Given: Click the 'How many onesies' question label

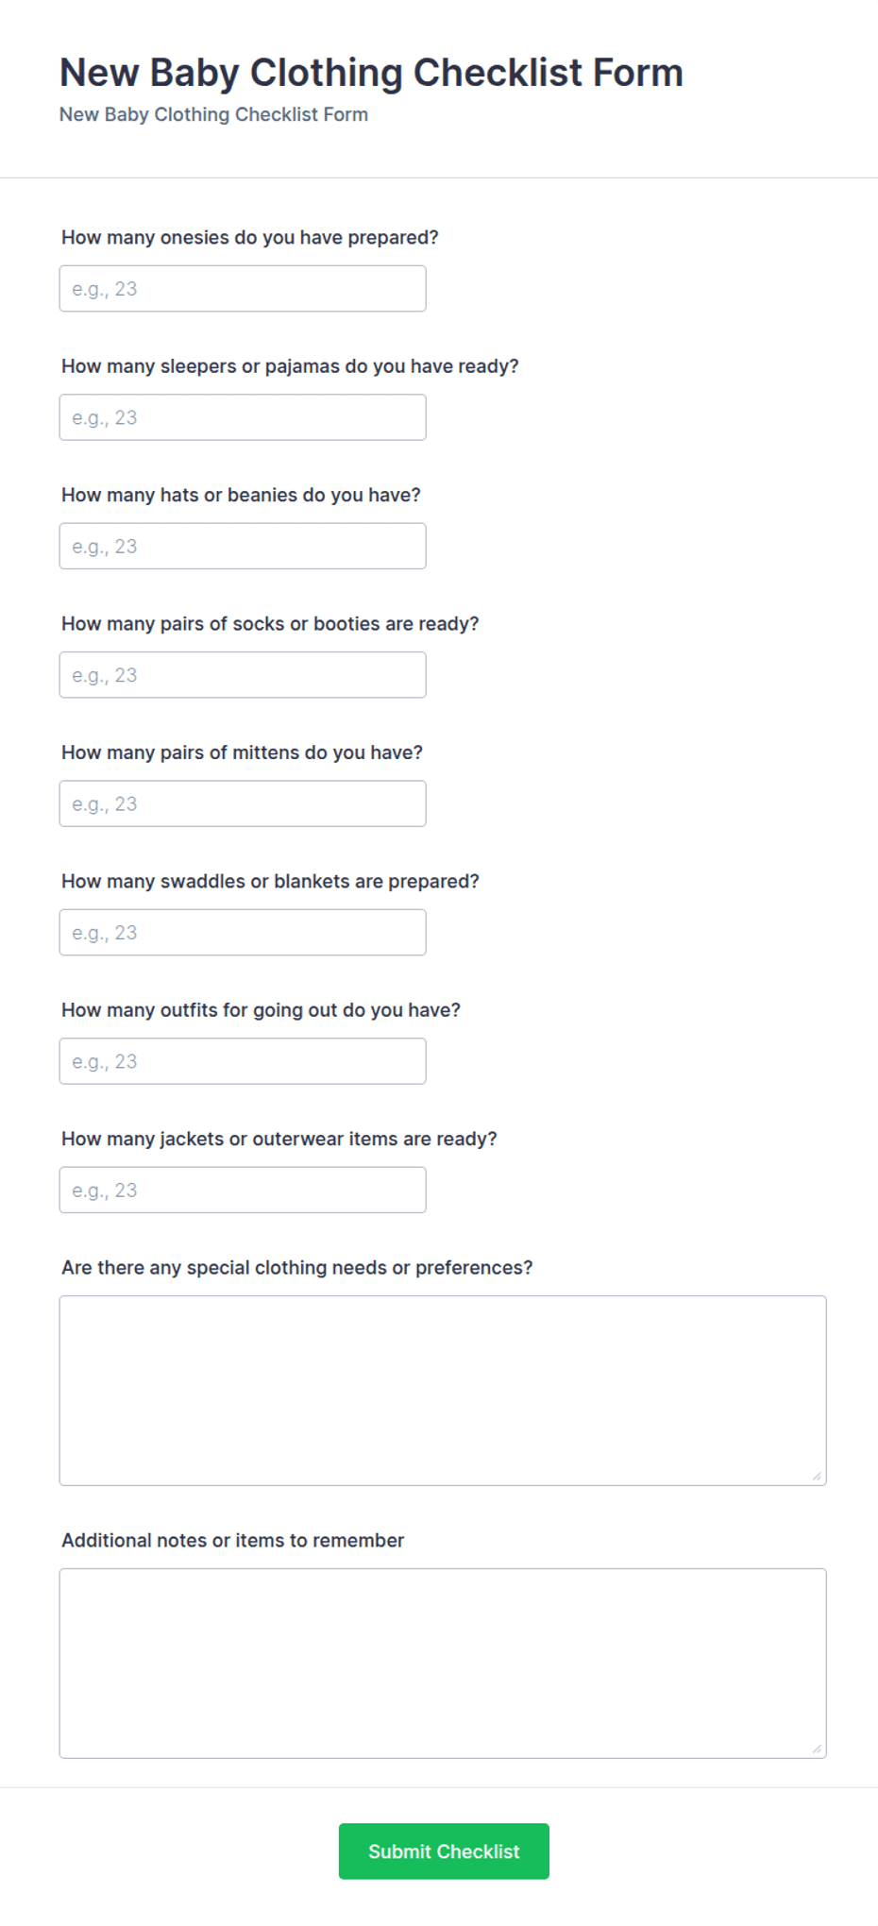Looking at the screenshot, I should coord(250,237).
